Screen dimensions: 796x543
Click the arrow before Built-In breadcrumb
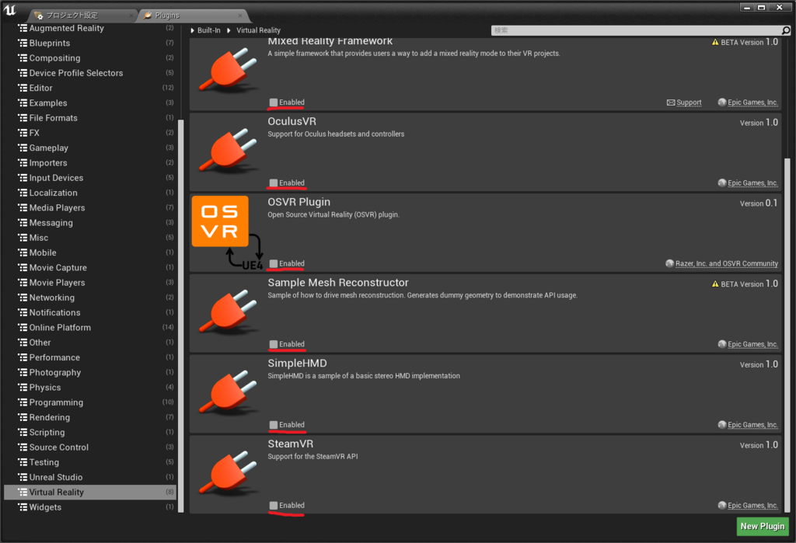(193, 30)
